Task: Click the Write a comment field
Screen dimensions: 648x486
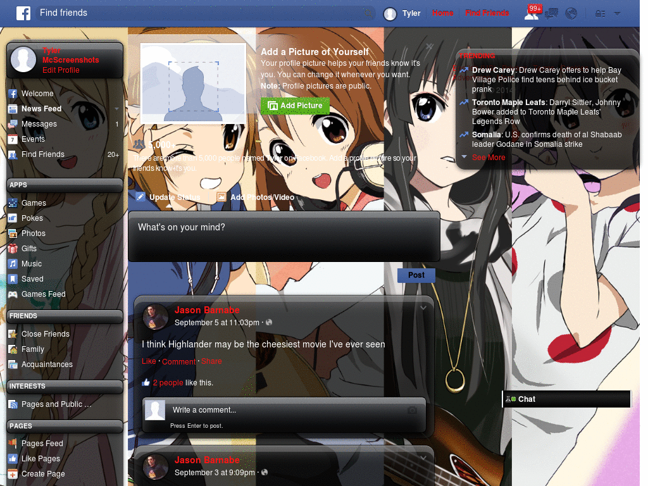Action: [x=284, y=410]
